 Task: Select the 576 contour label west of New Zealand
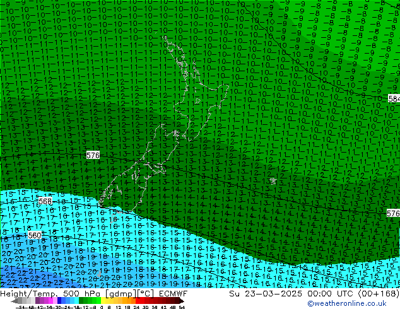pyautogui.click(x=93, y=155)
